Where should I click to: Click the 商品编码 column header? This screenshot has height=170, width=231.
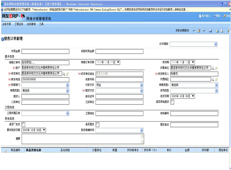click(x=15, y=150)
